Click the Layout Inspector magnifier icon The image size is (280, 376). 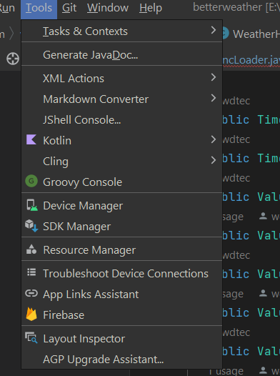point(31,338)
